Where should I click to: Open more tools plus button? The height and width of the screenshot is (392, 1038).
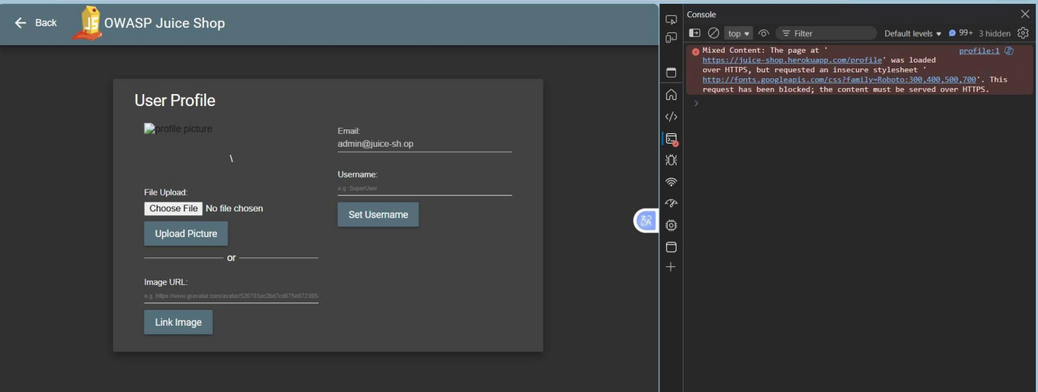(x=671, y=267)
